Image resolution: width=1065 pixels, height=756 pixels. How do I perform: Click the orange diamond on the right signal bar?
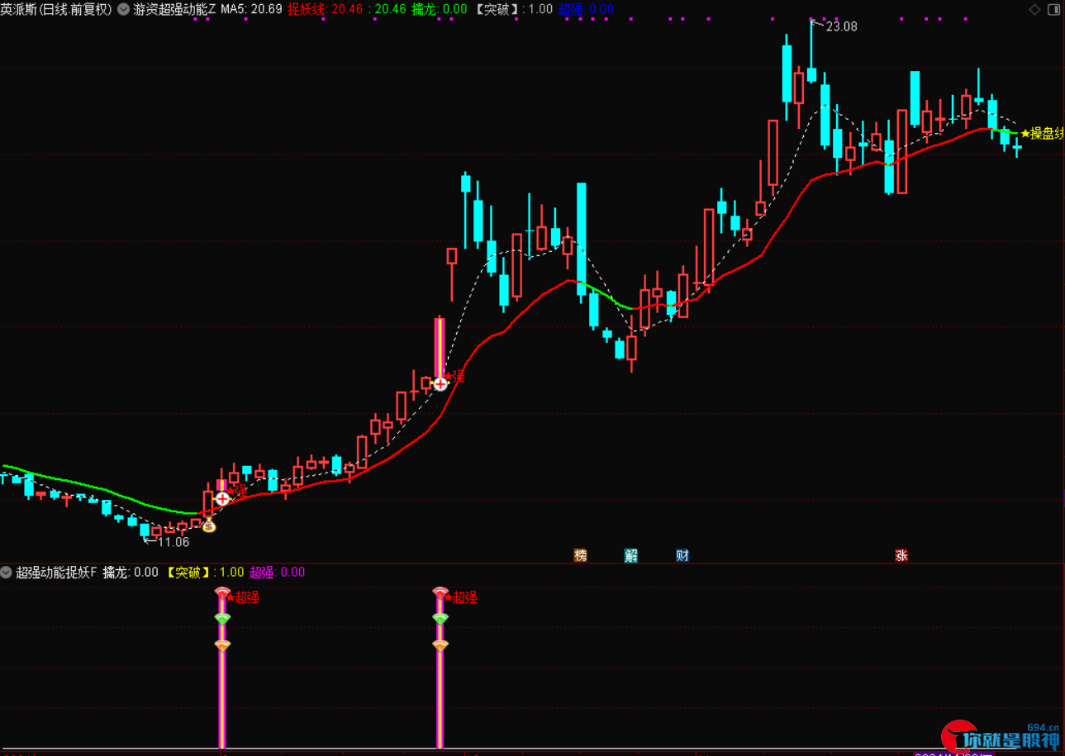440,645
